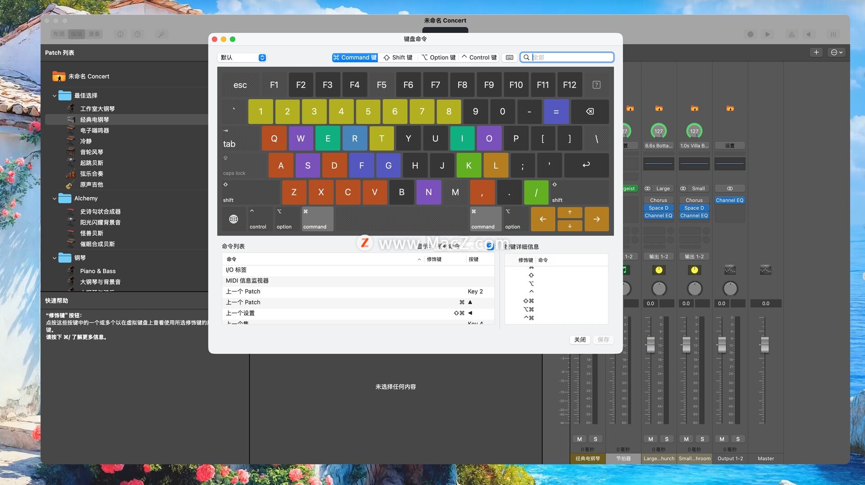Click the 未命名 Concert folder icon

click(59, 77)
